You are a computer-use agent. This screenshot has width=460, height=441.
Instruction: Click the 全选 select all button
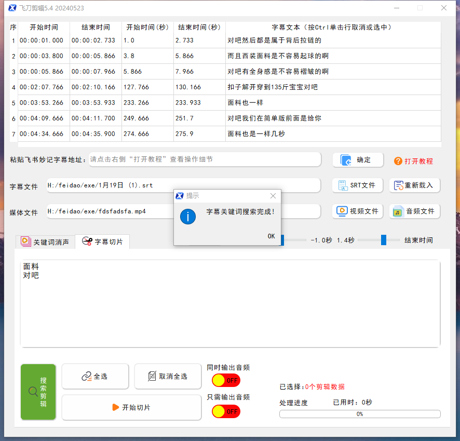tap(95, 376)
